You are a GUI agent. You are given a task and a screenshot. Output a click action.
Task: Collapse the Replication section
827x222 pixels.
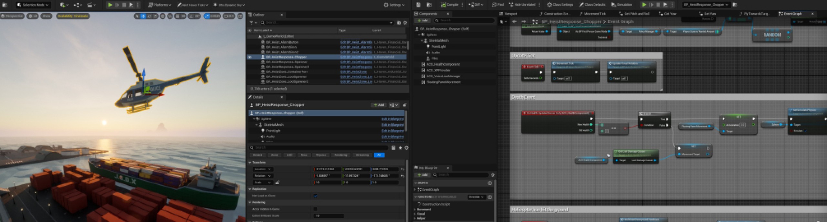[x=250, y=189]
